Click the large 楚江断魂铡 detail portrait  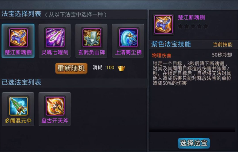(x=163, y=24)
